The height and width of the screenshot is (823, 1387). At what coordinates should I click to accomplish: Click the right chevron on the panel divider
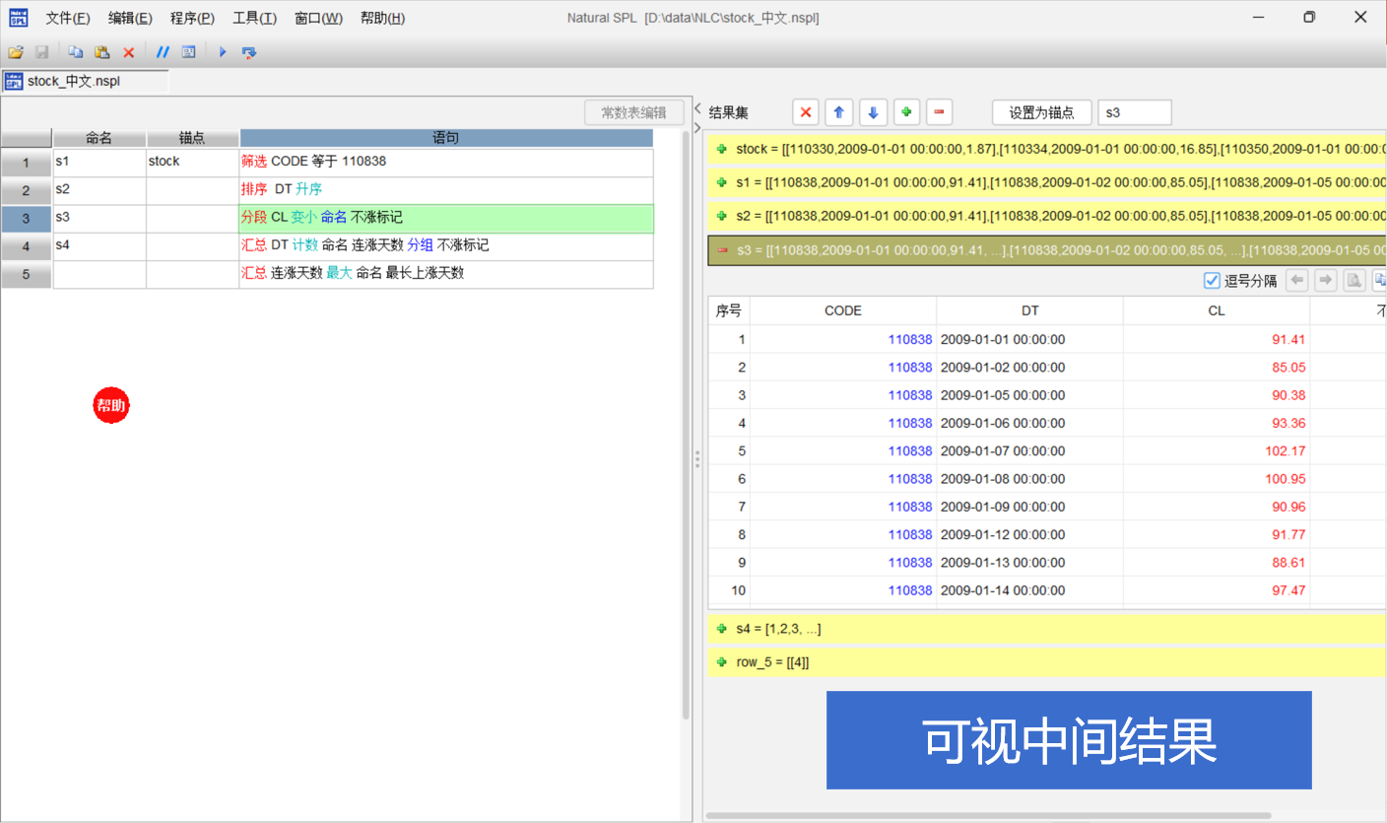click(696, 127)
